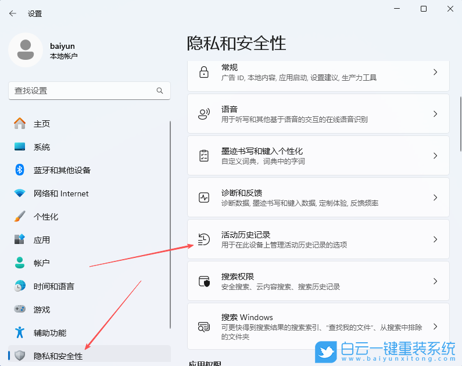
Task: Click the search magnifier icon
Action: (160, 91)
